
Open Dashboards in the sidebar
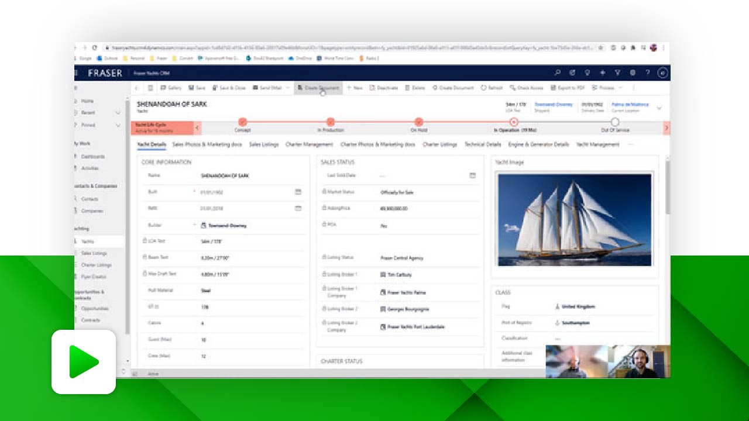(x=93, y=157)
